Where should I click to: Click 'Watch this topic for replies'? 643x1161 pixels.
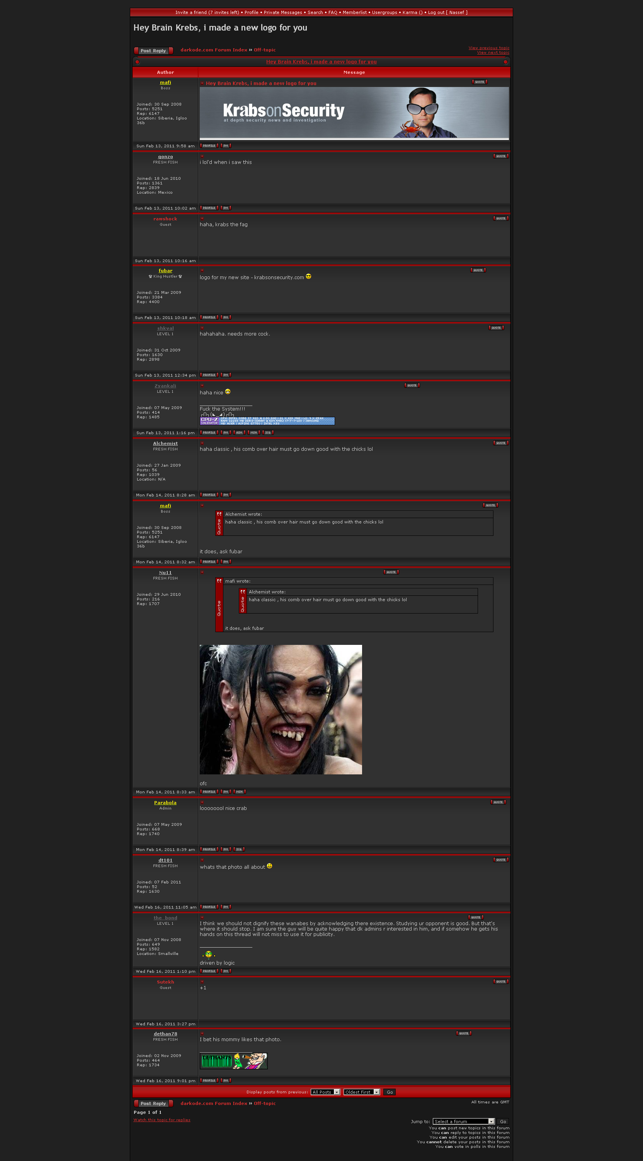[x=162, y=1120]
